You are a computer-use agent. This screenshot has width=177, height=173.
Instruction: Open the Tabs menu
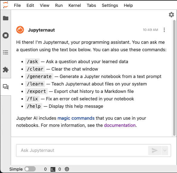click(x=91, y=5)
